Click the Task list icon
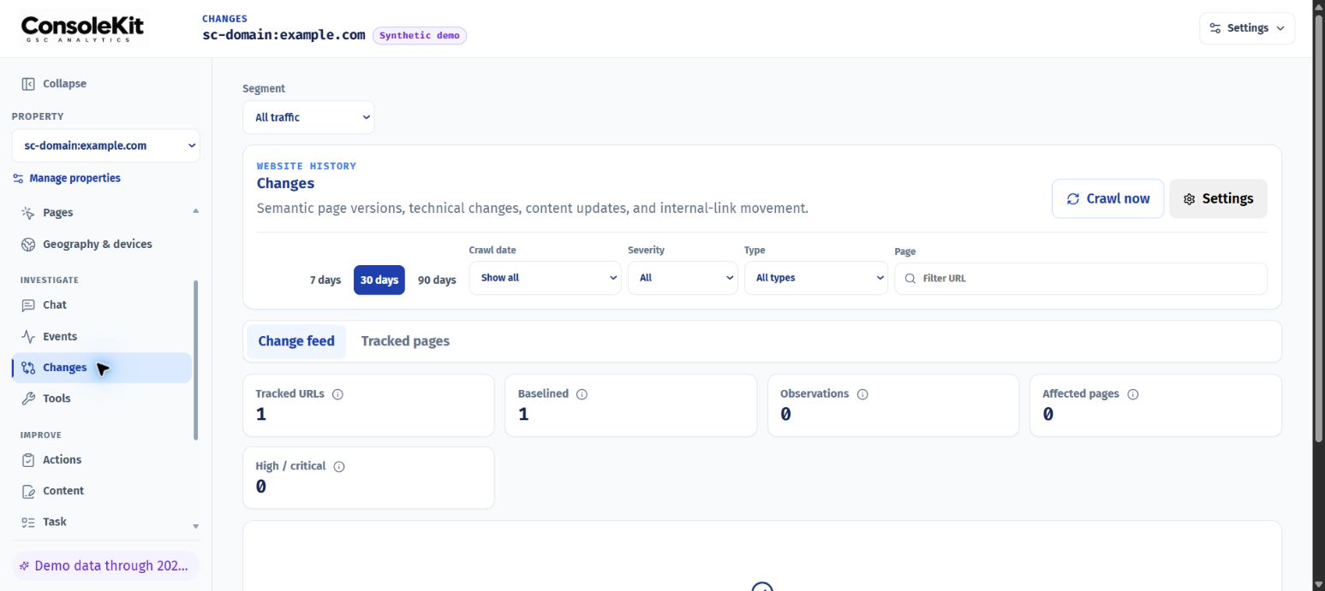This screenshot has width=1325, height=591. [x=27, y=522]
